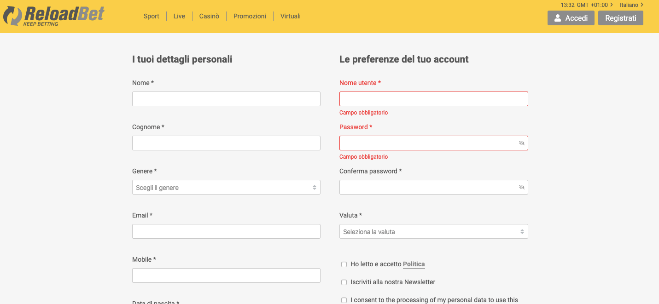Screen dimensions: 659x304
Task: Open the Seleziona la valuta dropdown
Action: (434, 231)
